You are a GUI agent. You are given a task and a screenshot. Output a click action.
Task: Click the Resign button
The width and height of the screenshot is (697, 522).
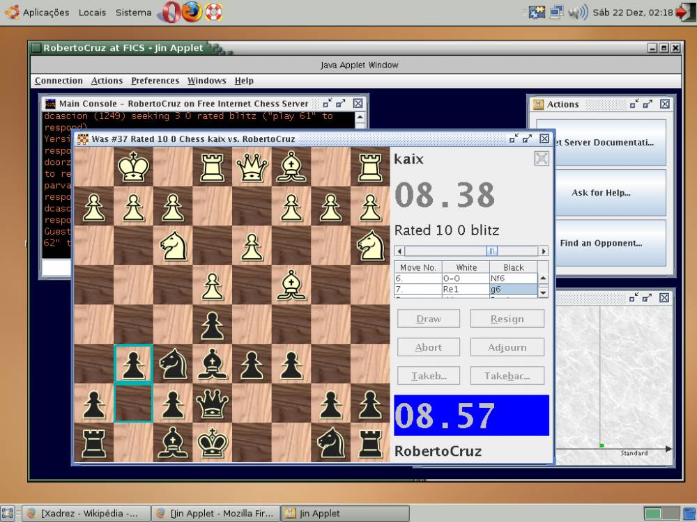[507, 319]
